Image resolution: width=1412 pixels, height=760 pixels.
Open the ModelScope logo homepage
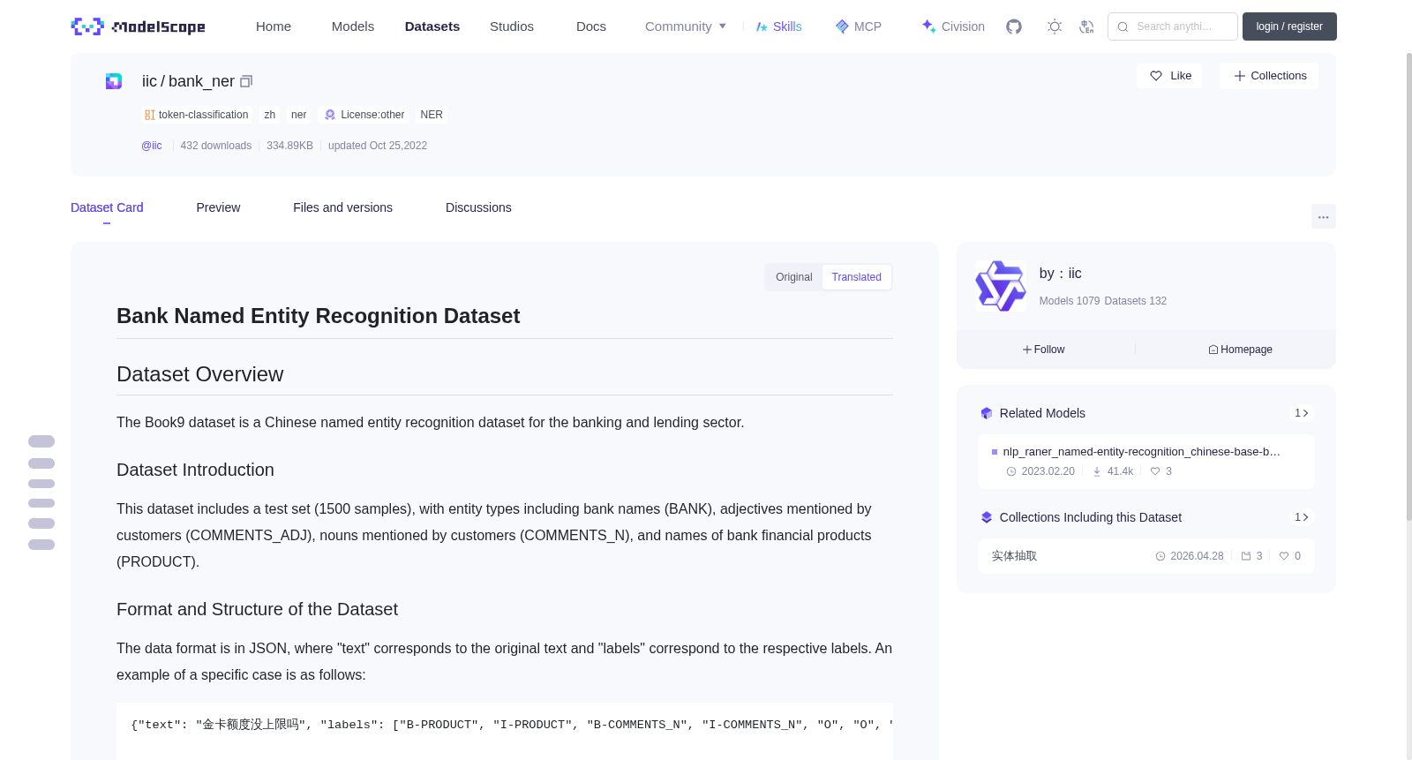point(138,26)
